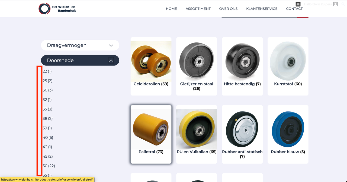Select the 45 (2) diameter option
The width and height of the screenshot is (347, 182).
[x=48, y=156]
